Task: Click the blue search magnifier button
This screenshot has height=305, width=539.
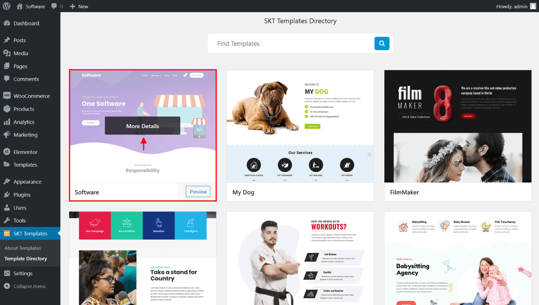Action: coord(382,43)
